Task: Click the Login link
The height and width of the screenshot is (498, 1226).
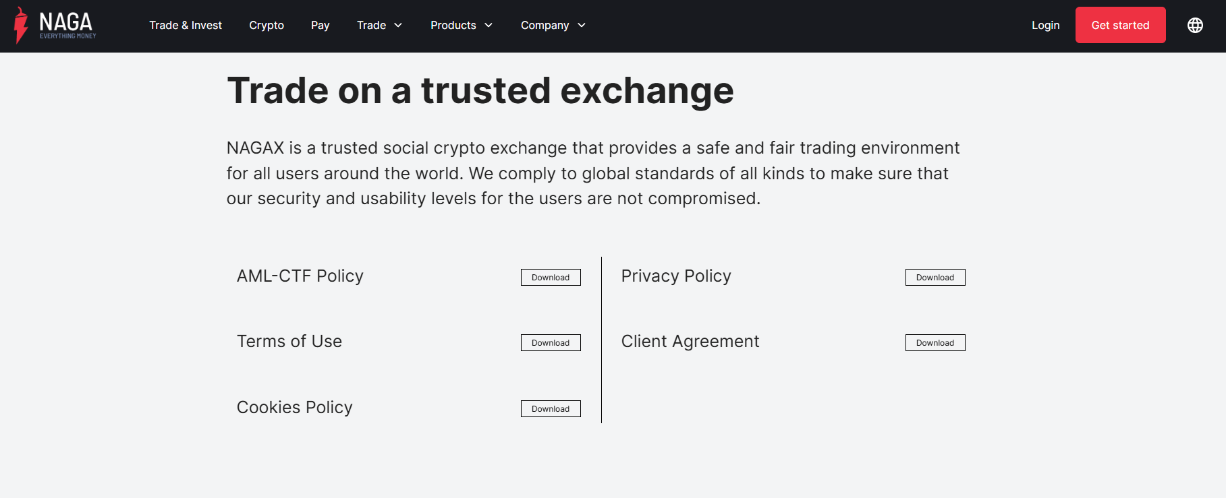Action: point(1045,25)
